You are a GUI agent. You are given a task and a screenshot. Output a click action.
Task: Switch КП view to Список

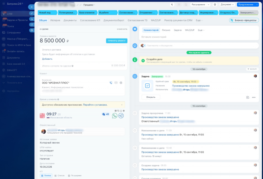[x=59, y=176]
